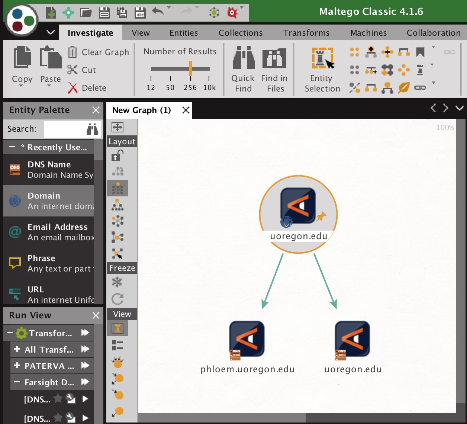Set Number of Results slider to 12

[151, 87]
